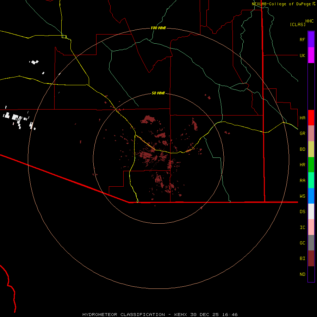
Task: Click the RF legend label
Action: tap(302, 39)
